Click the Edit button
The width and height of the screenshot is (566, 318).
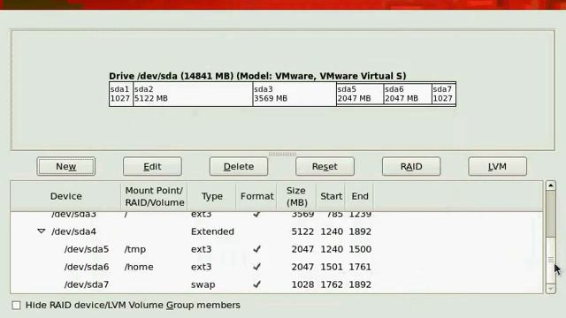pyautogui.click(x=152, y=167)
